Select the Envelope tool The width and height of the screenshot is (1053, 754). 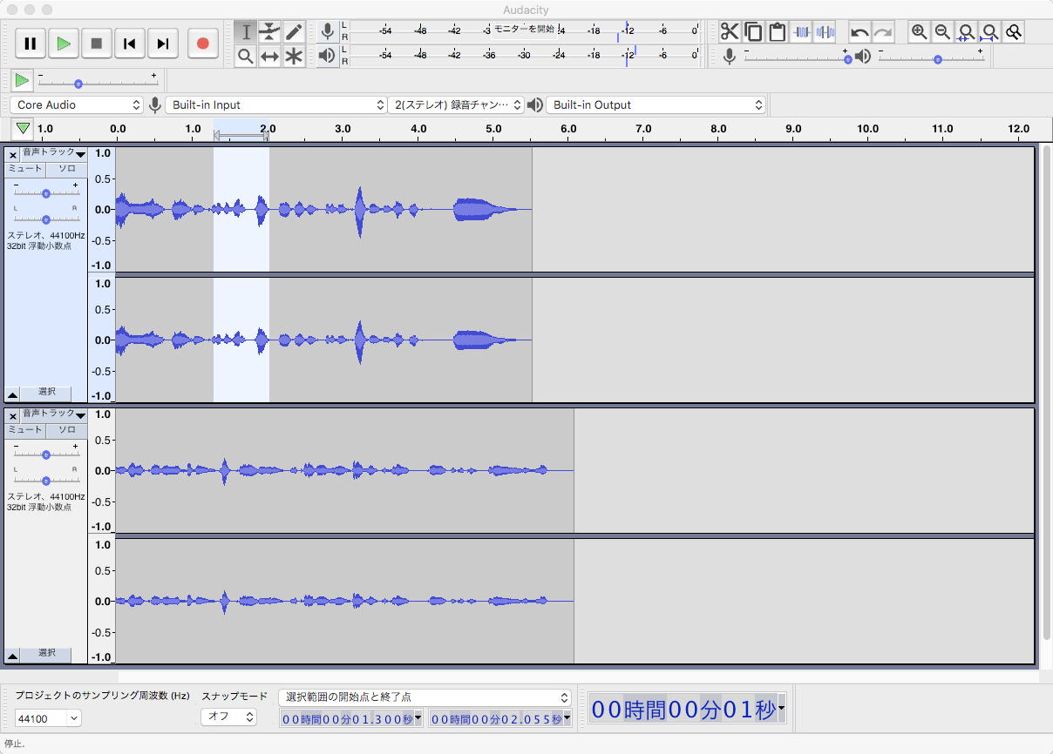[270, 32]
